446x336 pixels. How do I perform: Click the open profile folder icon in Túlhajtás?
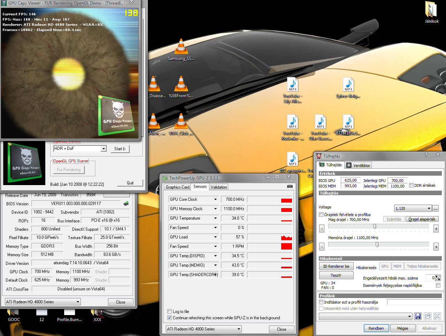428,316
